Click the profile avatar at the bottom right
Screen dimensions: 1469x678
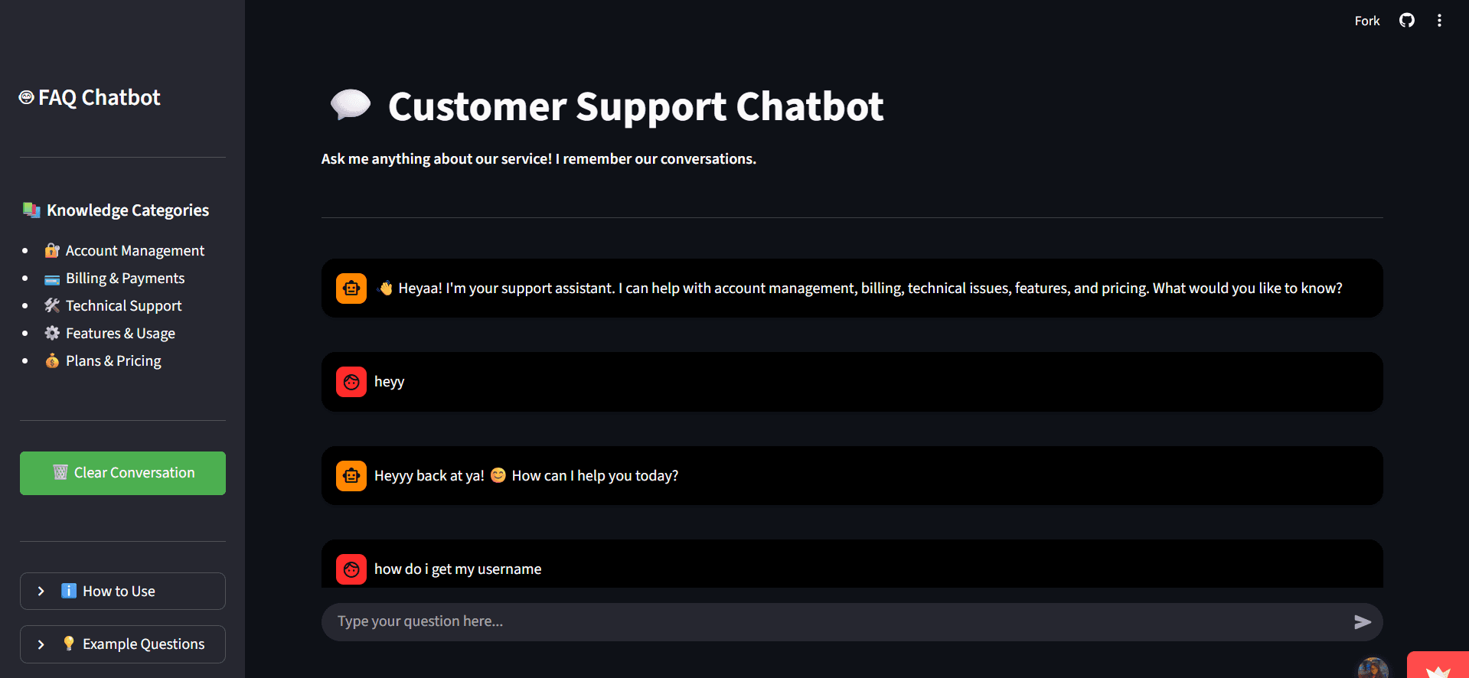click(1373, 667)
